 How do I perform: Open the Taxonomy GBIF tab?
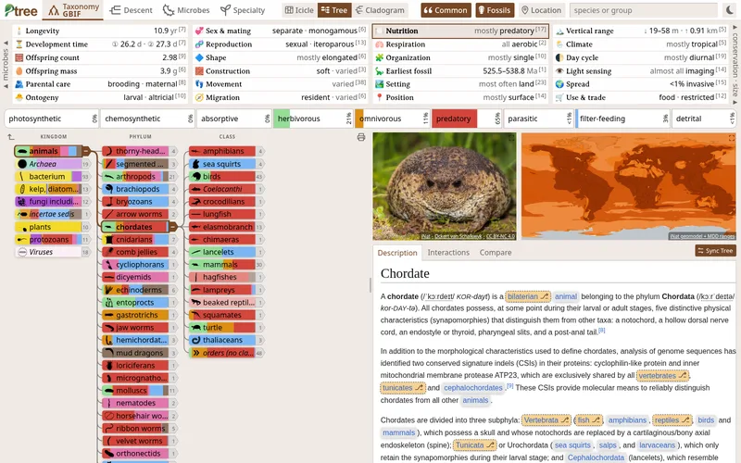(x=73, y=10)
